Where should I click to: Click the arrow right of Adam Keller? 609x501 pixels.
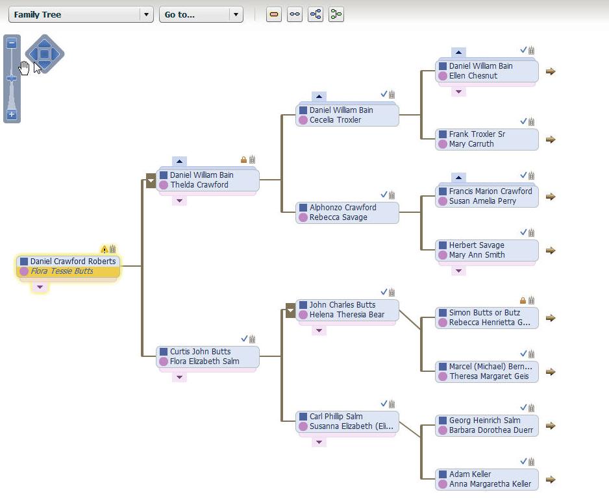pyautogui.click(x=551, y=480)
